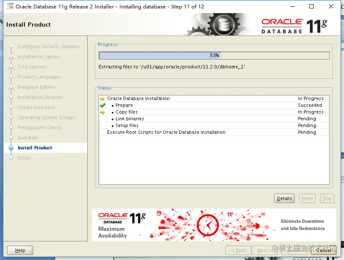Click the yellow arrow beside Copy files

[x=102, y=112]
